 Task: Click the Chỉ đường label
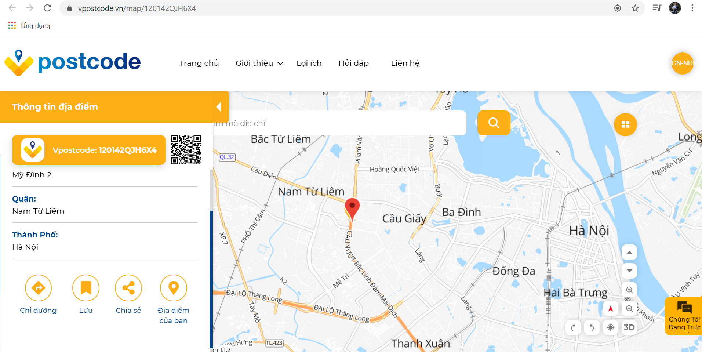[38, 310]
